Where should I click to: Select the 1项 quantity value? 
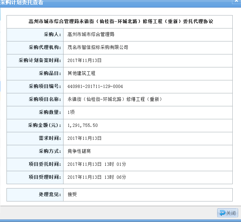(71, 112)
